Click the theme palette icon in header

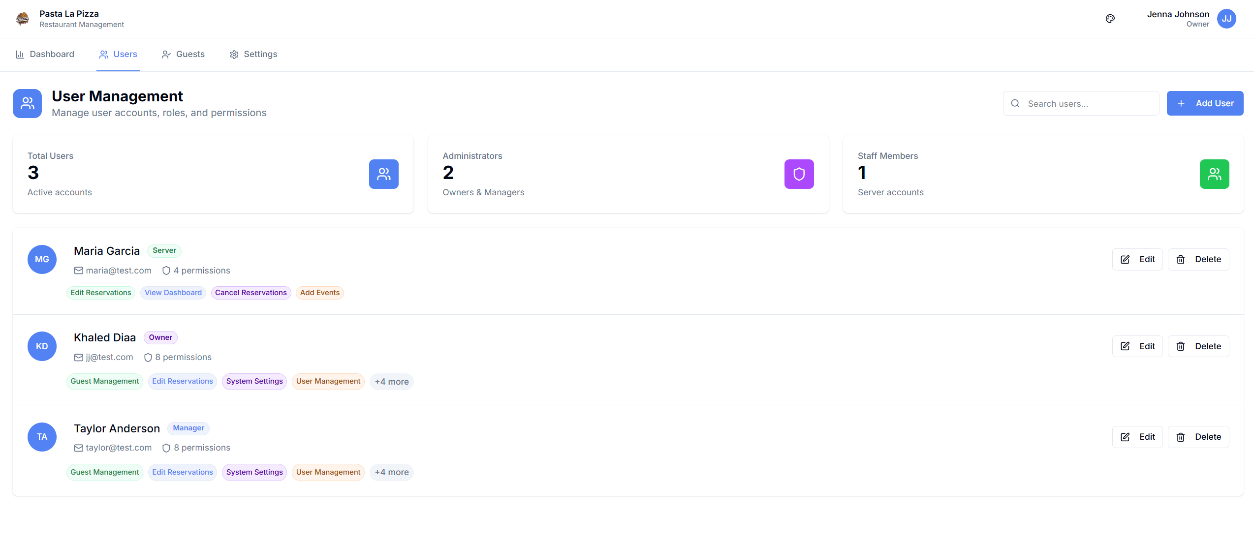pyautogui.click(x=1110, y=19)
